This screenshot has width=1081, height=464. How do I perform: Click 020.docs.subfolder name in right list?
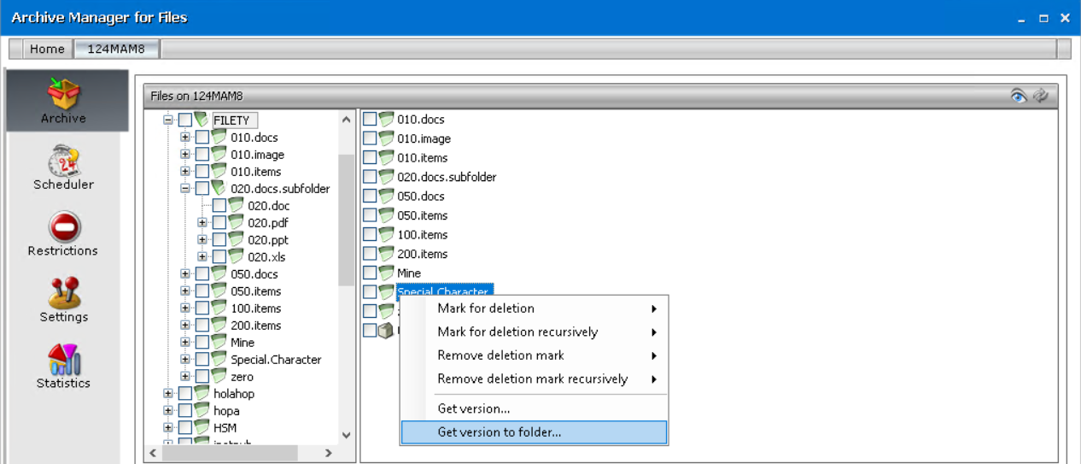tap(447, 177)
